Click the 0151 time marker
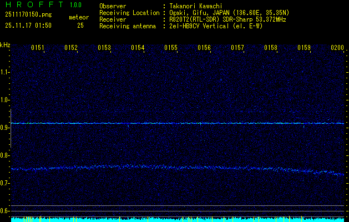349x222 pixels. point(38,48)
